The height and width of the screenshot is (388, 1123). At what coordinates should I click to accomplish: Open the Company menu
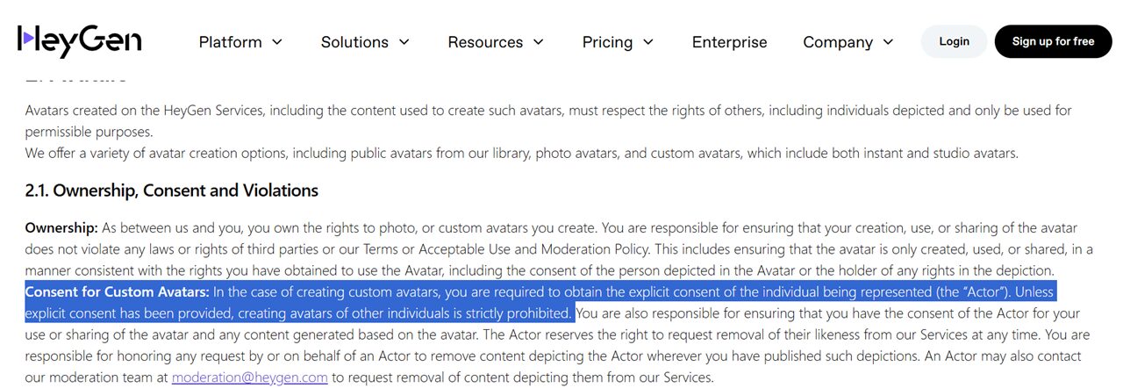848,42
